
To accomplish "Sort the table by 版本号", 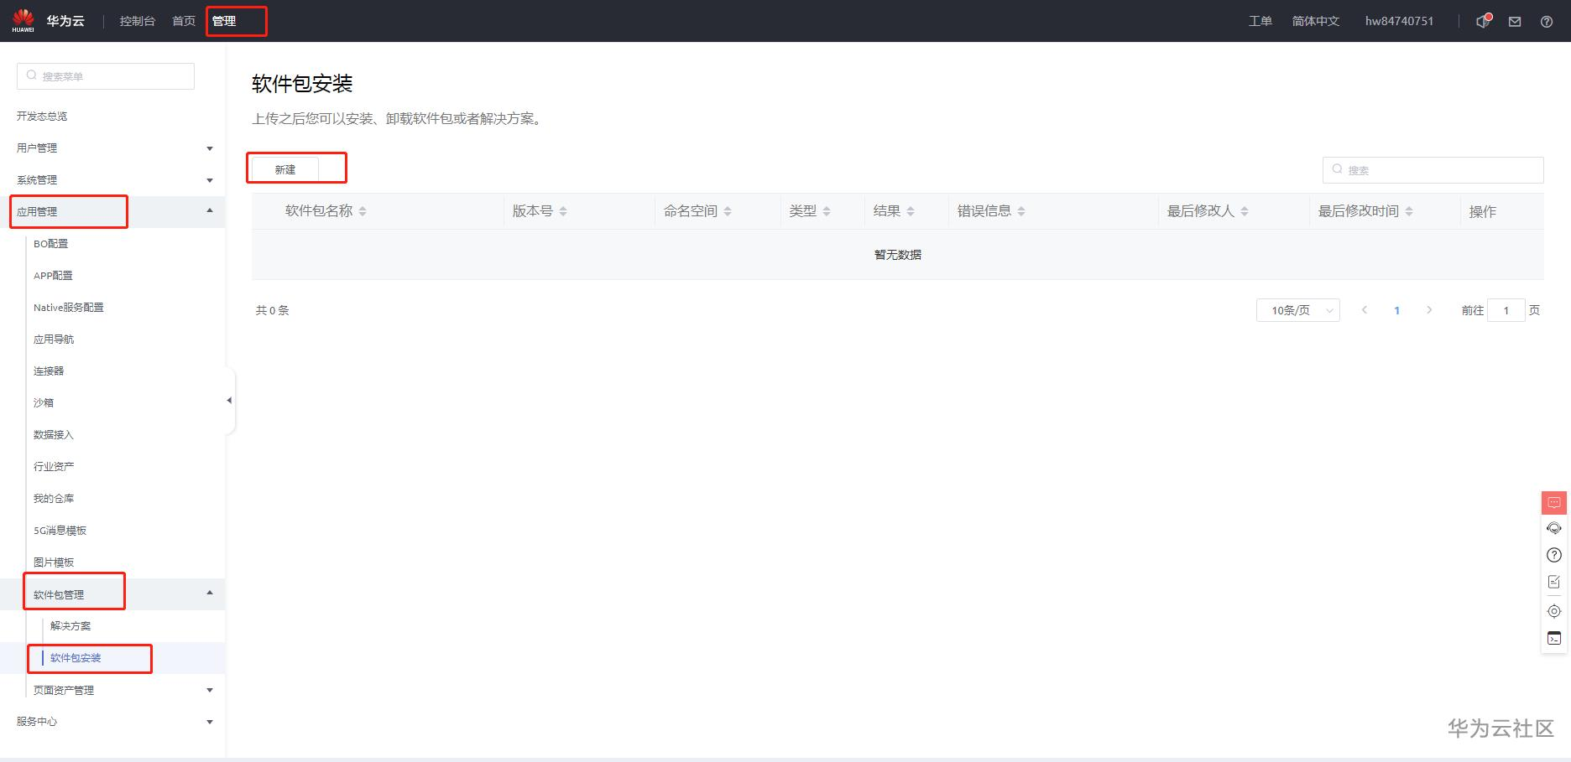I will point(563,211).
